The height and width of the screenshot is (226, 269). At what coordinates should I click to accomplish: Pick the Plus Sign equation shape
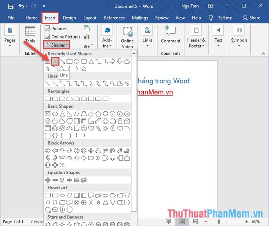48,180
